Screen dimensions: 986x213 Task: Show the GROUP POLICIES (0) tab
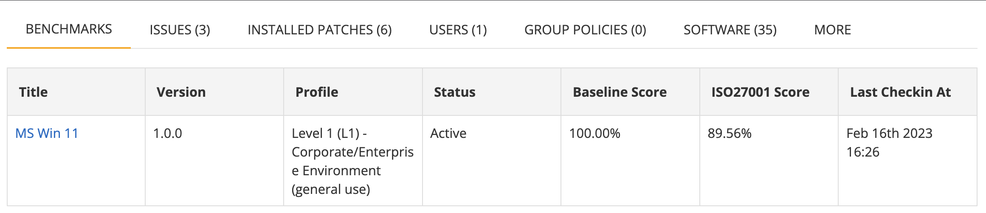point(585,30)
